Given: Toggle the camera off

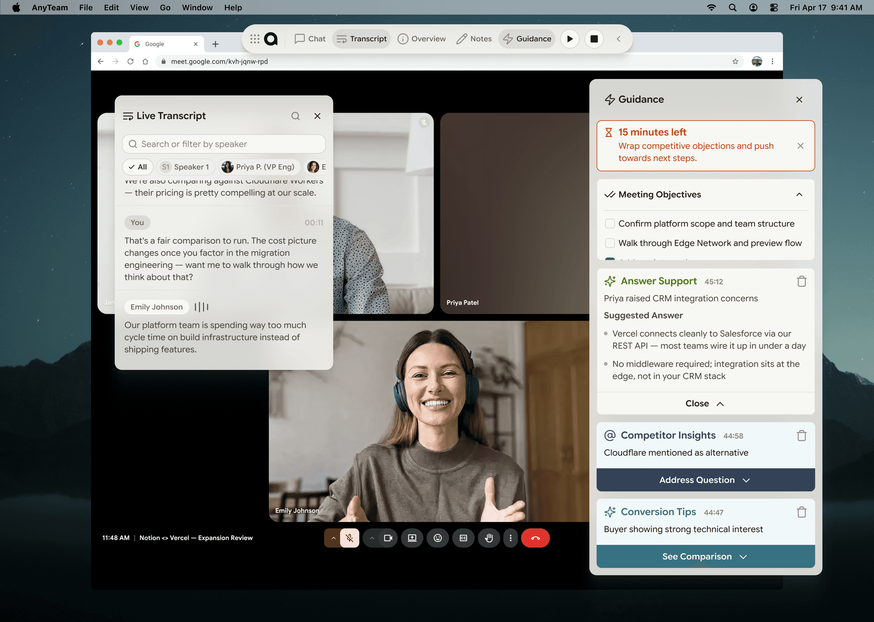Looking at the screenshot, I should tap(388, 538).
